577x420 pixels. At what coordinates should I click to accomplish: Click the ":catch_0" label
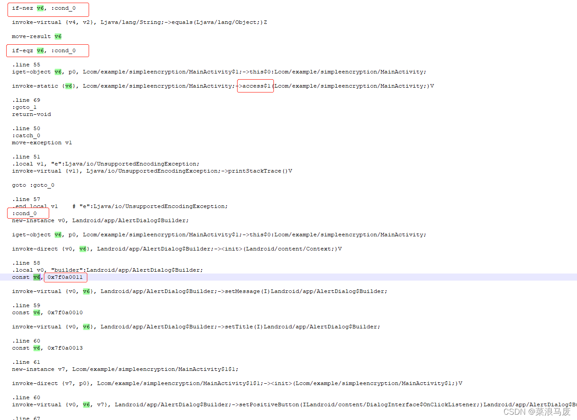click(26, 135)
